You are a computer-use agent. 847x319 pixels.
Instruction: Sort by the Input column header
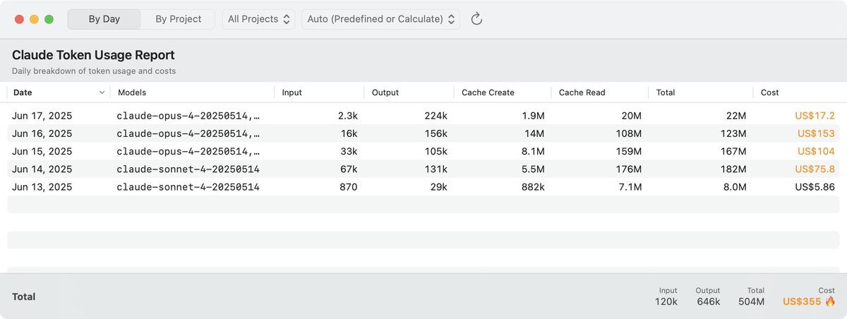[x=319, y=92]
